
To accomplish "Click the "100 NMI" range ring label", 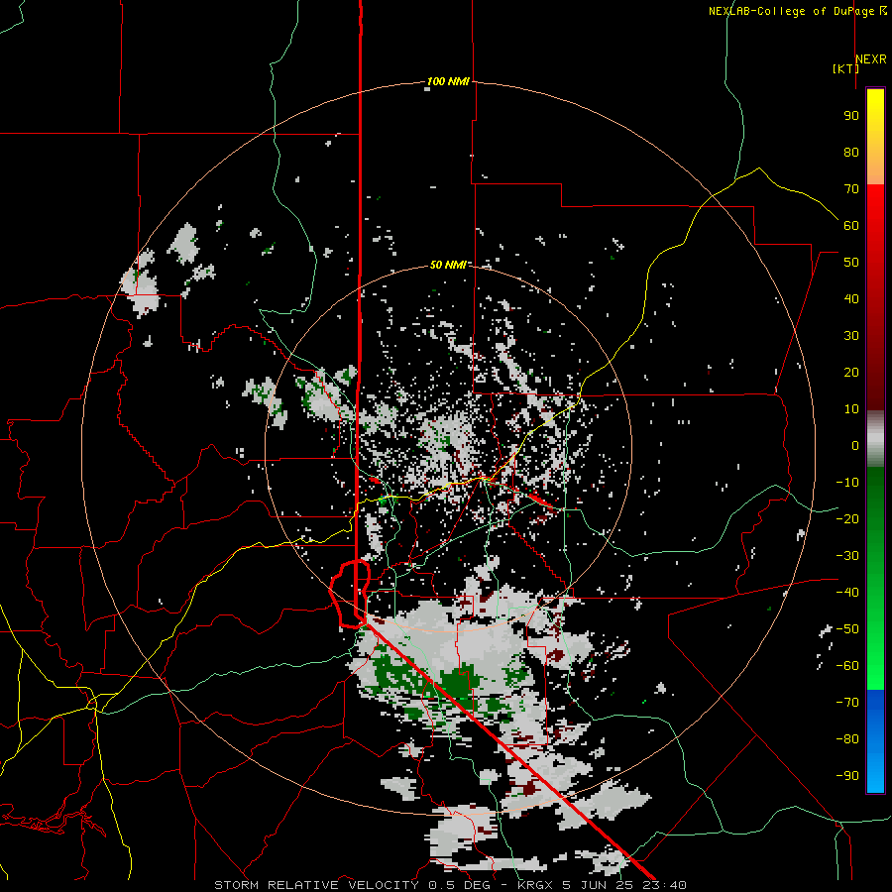I will click(x=448, y=82).
